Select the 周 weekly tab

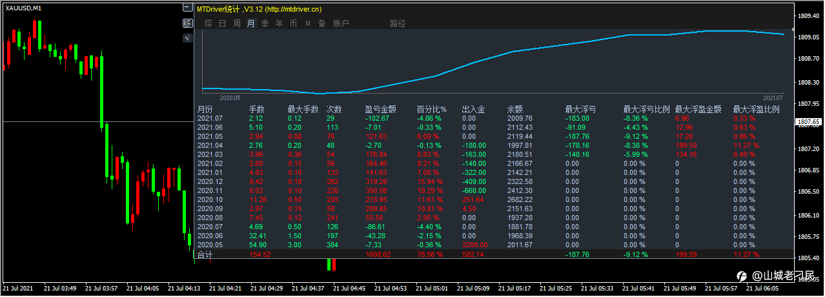236,23
